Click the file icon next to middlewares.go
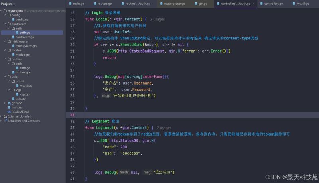The height and width of the screenshot is (183, 319). click(13, 46)
